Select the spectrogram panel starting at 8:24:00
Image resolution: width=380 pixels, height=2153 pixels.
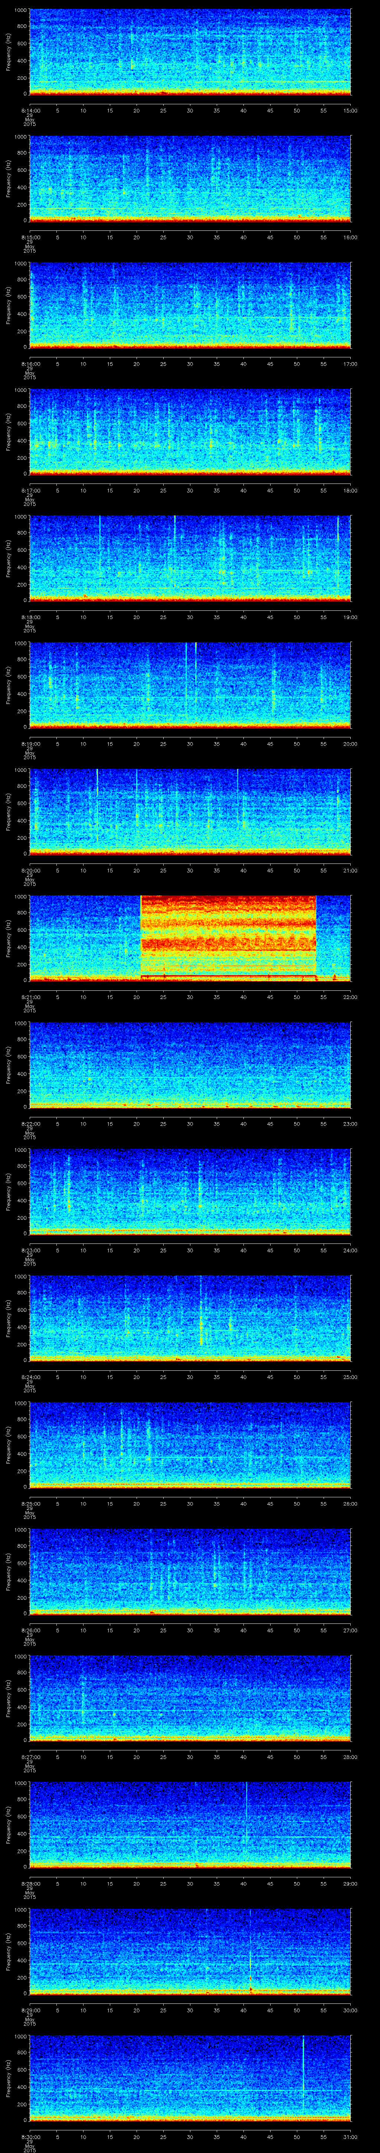point(190,1318)
